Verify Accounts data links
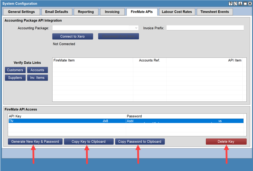The width and height of the screenshot is (253, 171). tap(37, 70)
